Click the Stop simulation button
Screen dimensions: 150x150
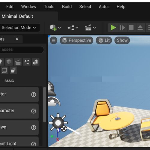(x=131, y=28)
